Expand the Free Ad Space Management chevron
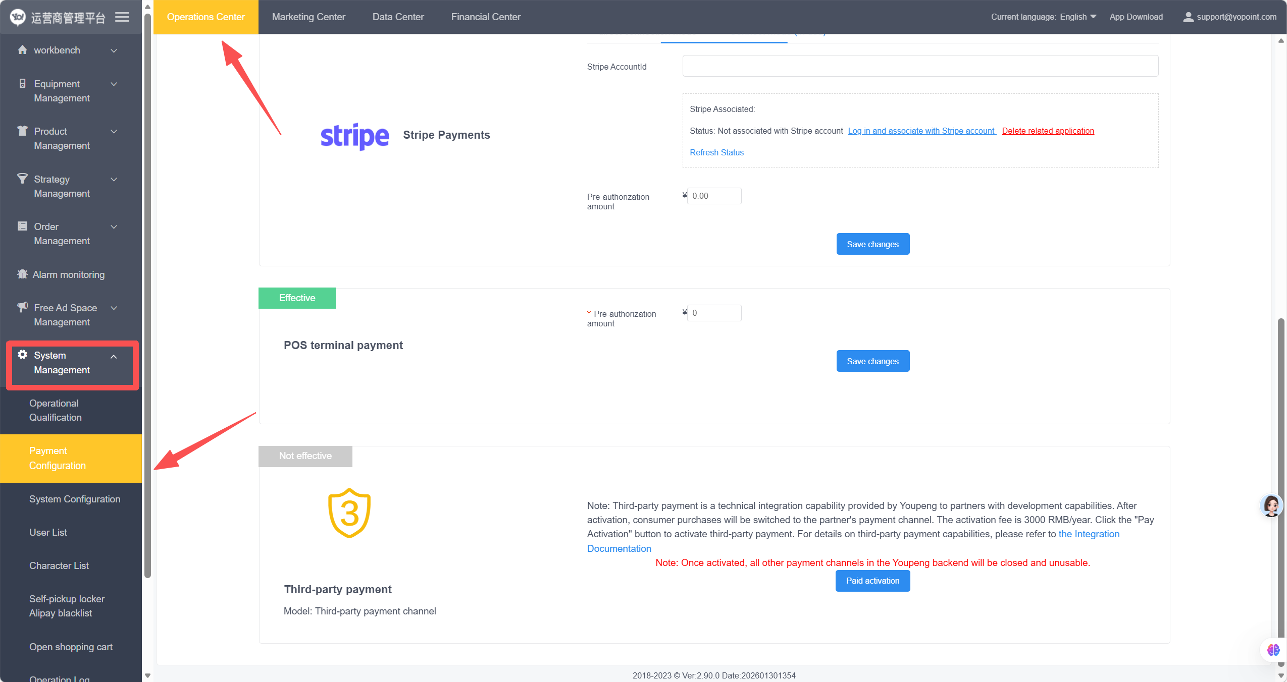Screen dimensions: 1287x682 114,308
